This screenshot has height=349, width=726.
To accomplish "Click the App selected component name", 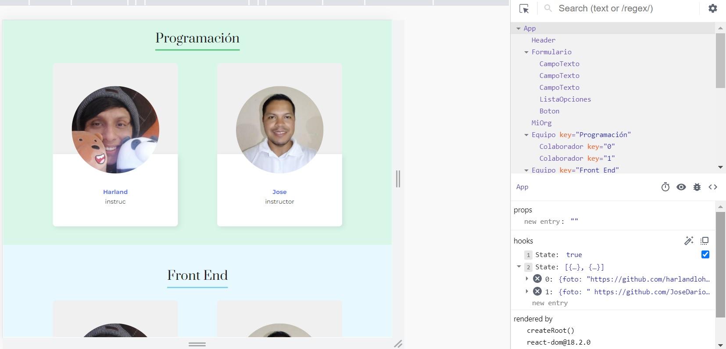I will tap(522, 187).
